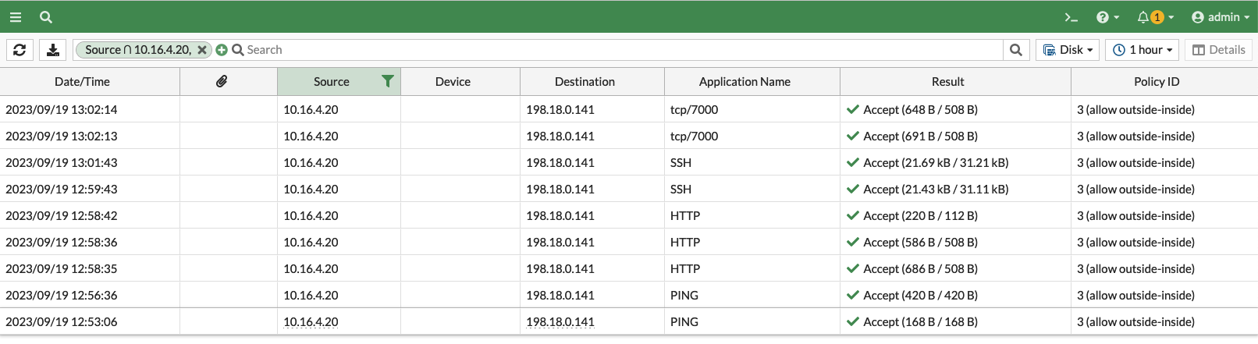The height and width of the screenshot is (344, 1258).
Task: Open the Disk log source dropdown
Action: pos(1068,50)
